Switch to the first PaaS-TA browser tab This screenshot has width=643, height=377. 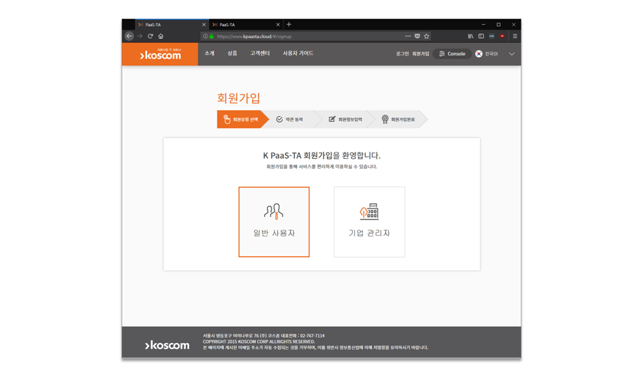[171, 25]
